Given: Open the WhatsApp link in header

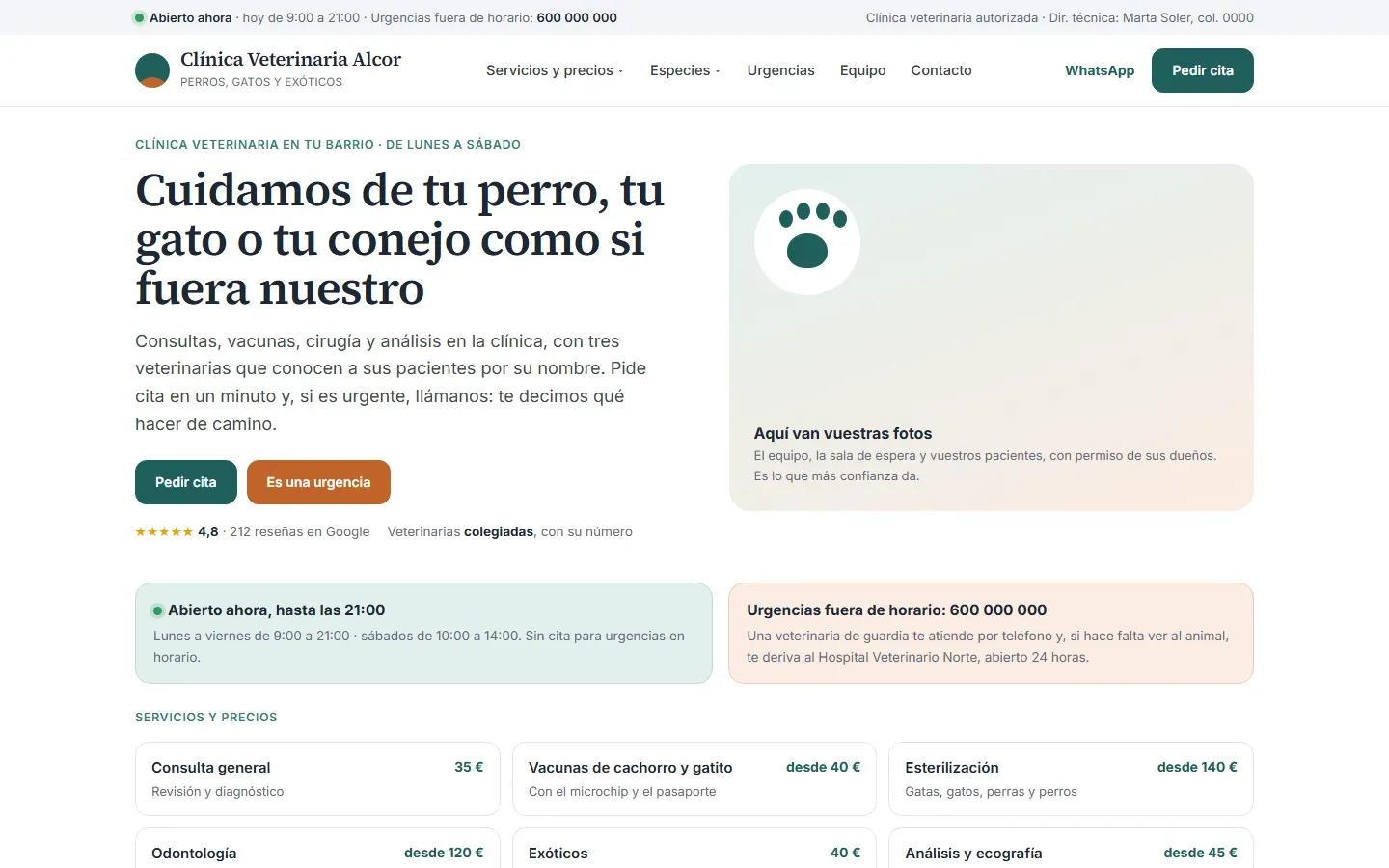Looking at the screenshot, I should coord(1100,70).
